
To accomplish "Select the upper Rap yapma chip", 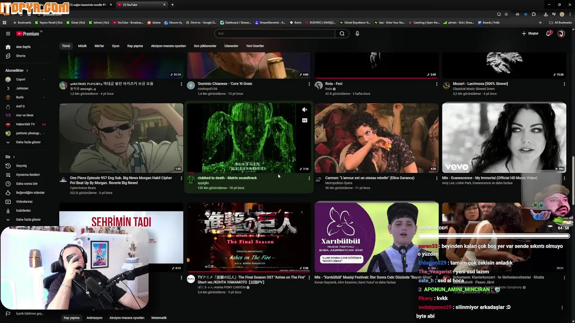I will (x=135, y=46).
